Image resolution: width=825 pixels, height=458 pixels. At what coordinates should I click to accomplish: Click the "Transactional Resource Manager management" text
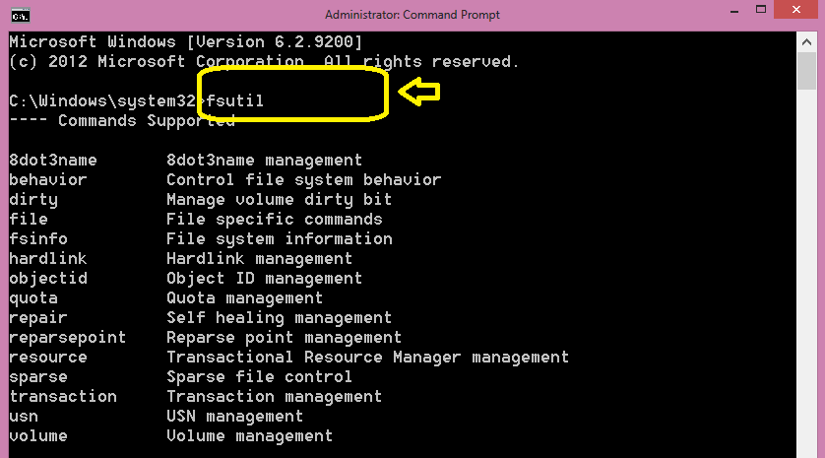367,357
